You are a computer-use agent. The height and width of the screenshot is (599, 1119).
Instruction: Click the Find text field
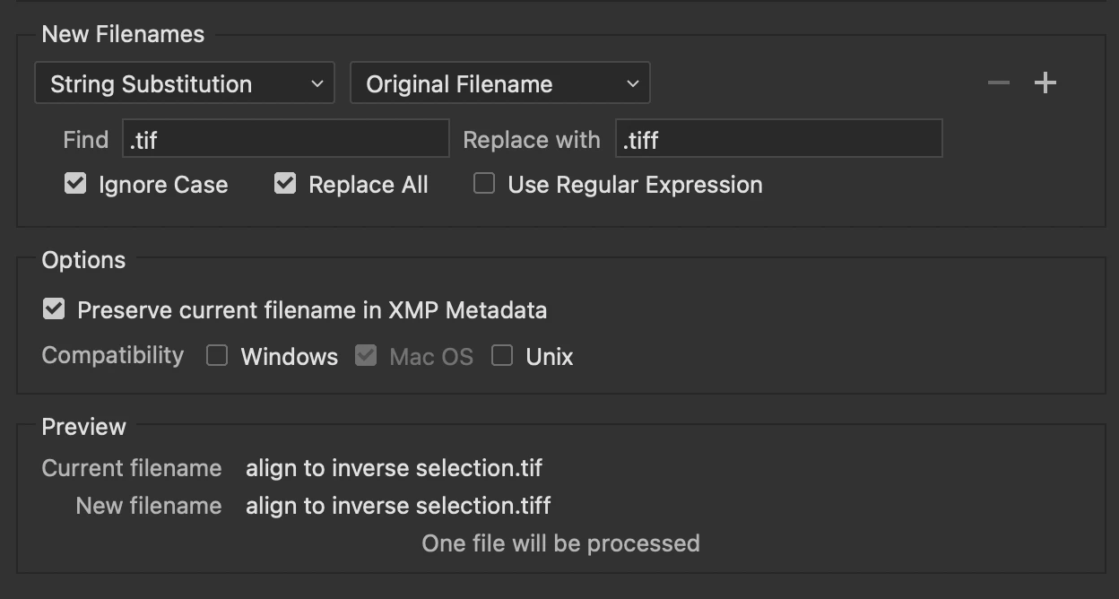click(285, 139)
